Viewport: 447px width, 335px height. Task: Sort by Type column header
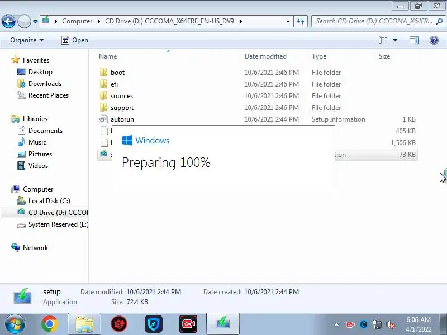pos(341,56)
